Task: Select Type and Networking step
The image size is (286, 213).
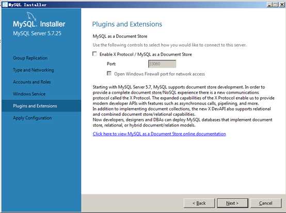Action: click(34, 70)
